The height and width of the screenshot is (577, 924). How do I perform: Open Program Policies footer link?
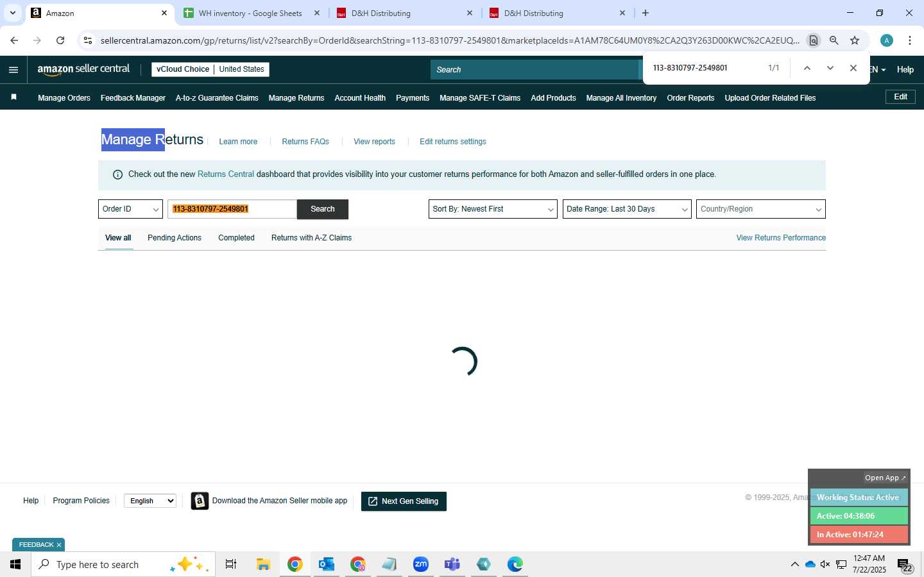81,501
